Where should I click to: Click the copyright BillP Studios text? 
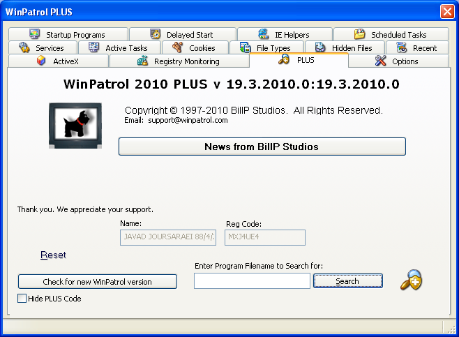[x=253, y=110]
